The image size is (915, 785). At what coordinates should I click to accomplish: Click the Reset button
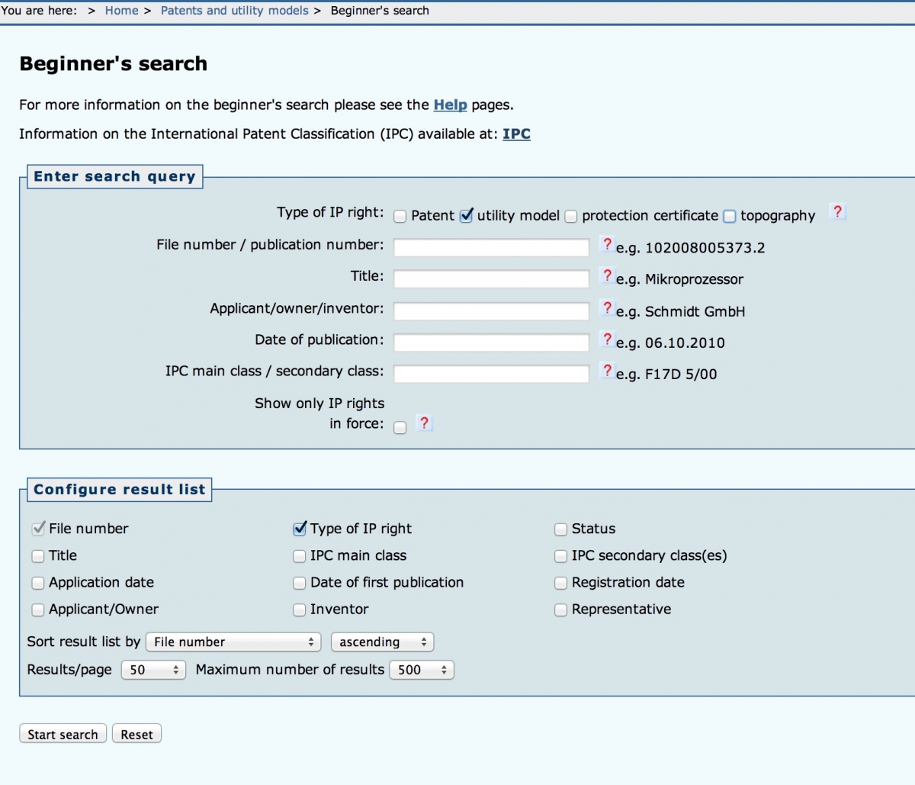tap(136, 734)
